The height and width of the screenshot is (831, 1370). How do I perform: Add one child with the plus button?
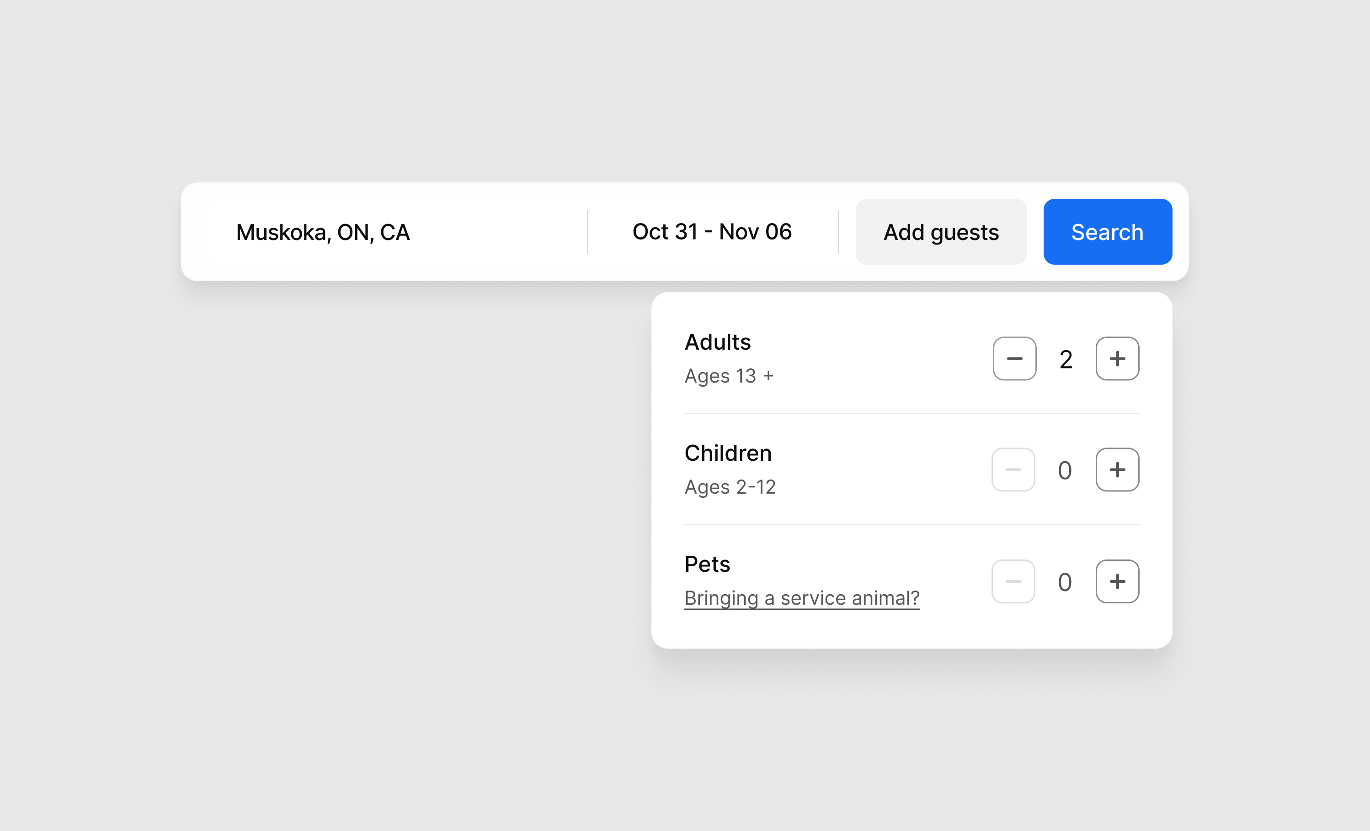pos(1117,470)
